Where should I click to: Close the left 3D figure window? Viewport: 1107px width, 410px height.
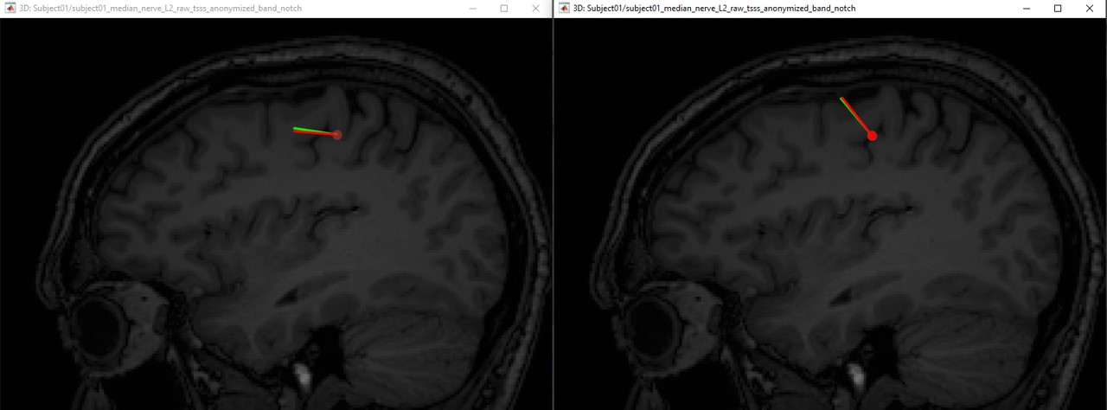536,9
